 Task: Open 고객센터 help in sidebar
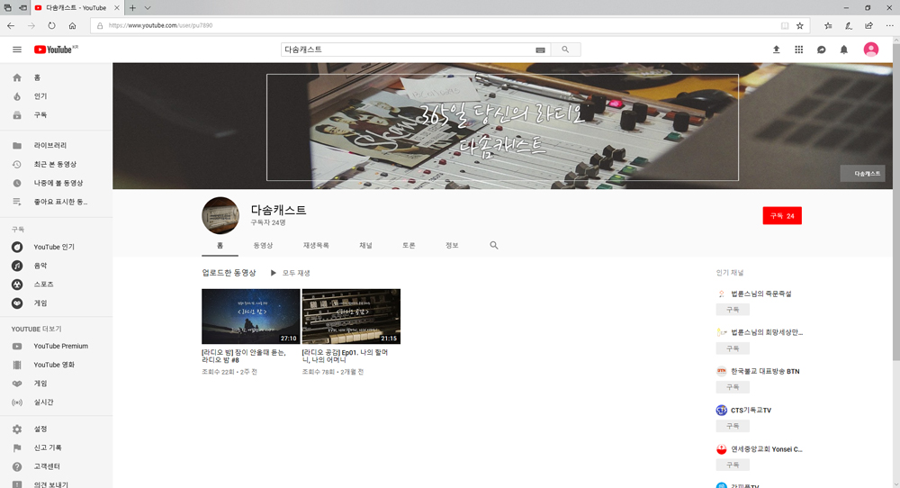[x=56, y=466]
